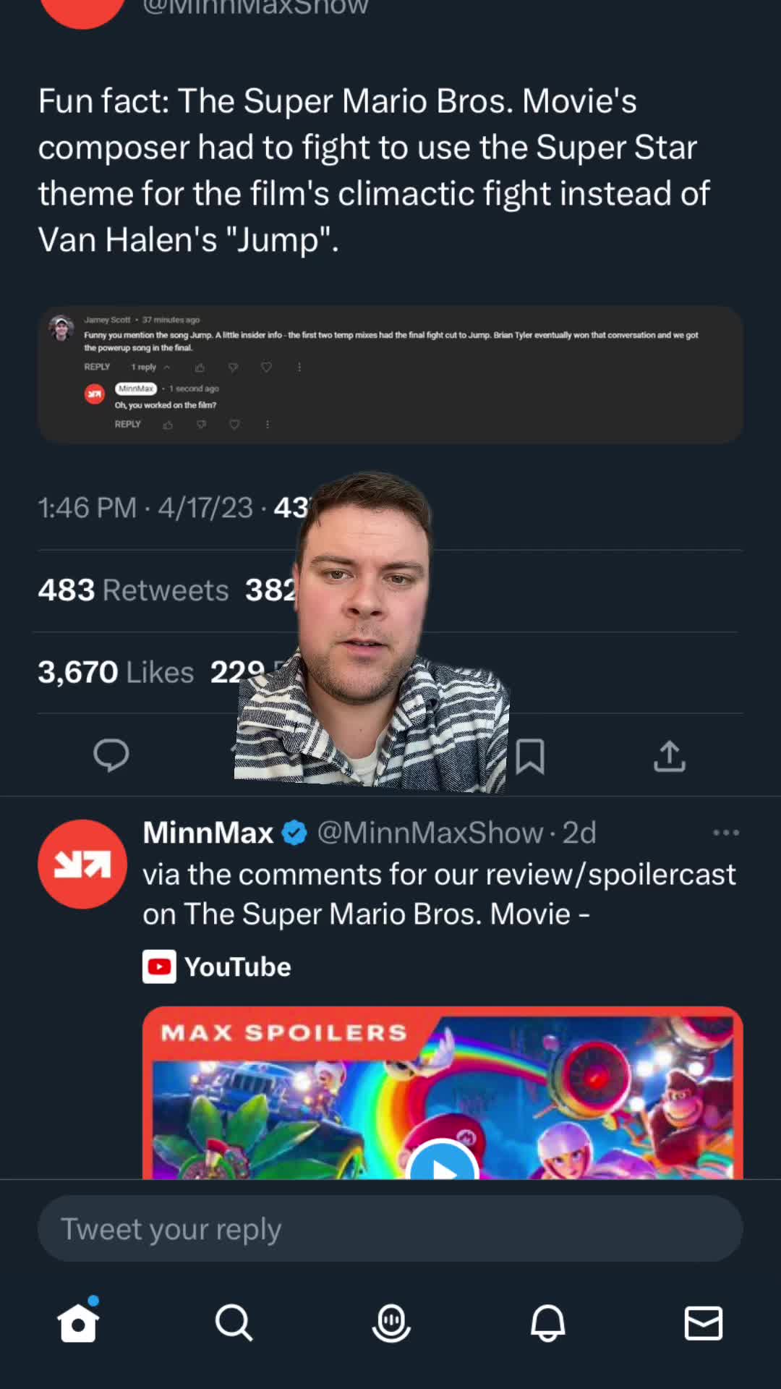Open the Spaces microphone icon
Image resolution: width=781 pixels, height=1389 pixels.
coord(391,1323)
